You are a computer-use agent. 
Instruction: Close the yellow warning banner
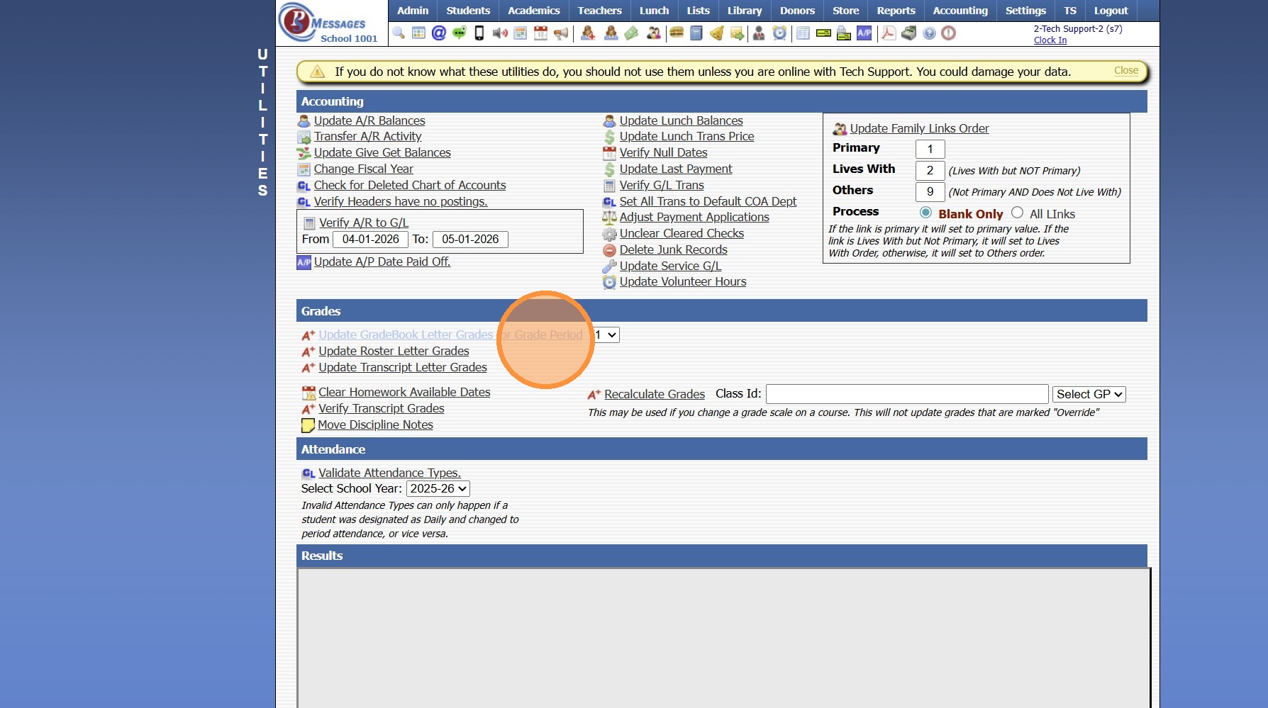tap(1125, 70)
